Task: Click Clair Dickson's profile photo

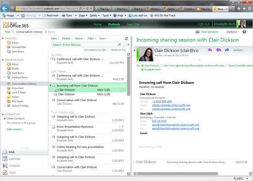Action: [x=146, y=54]
